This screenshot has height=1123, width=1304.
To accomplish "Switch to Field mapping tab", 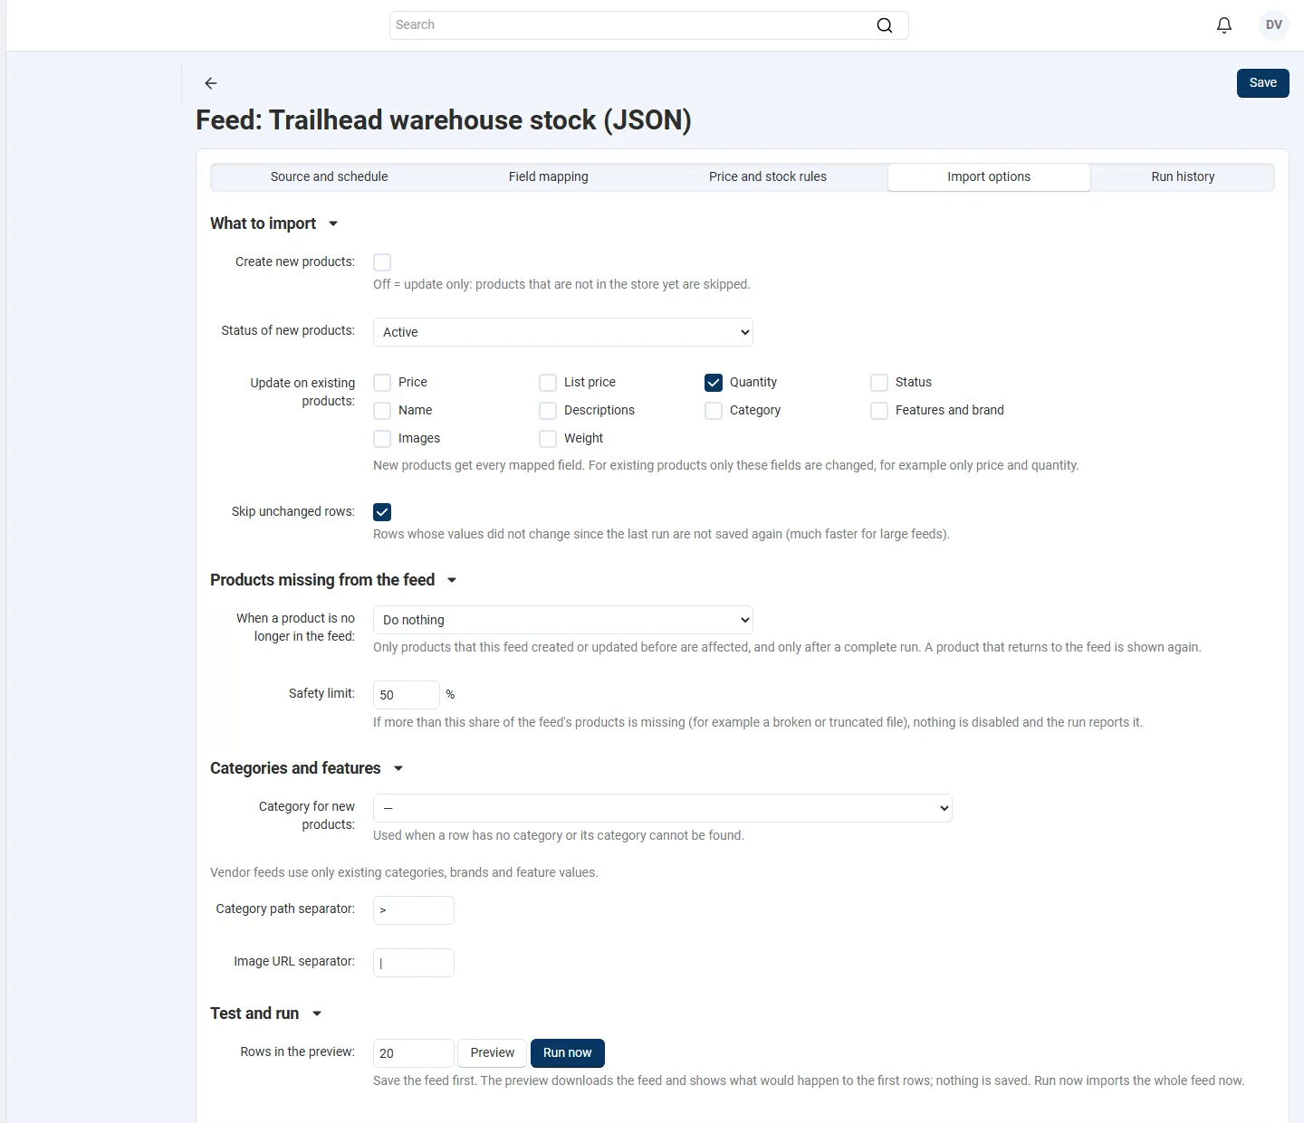I will pos(549,176).
